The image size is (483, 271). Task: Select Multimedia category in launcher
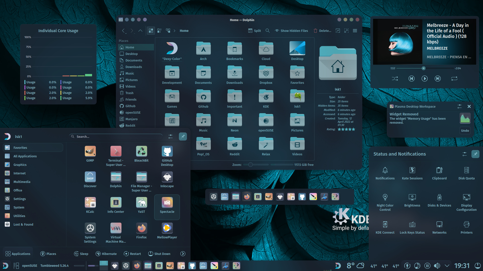pyautogui.click(x=33, y=182)
